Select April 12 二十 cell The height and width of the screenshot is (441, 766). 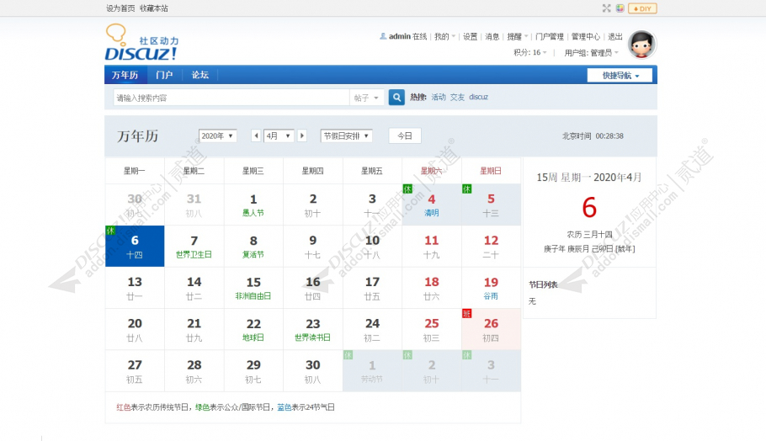click(x=491, y=246)
